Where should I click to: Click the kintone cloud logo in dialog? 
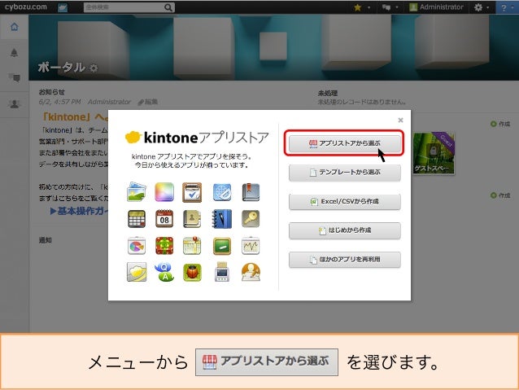(x=133, y=137)
